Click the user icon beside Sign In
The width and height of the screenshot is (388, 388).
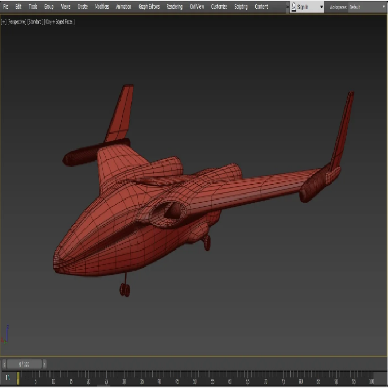click(x=294, y=7)
